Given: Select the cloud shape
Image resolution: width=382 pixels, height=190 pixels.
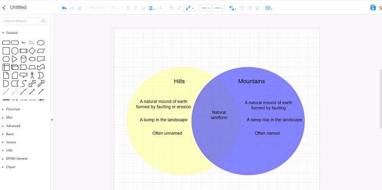Looking at the screenshot, I should pyautogui.click(x=32, y=59).
